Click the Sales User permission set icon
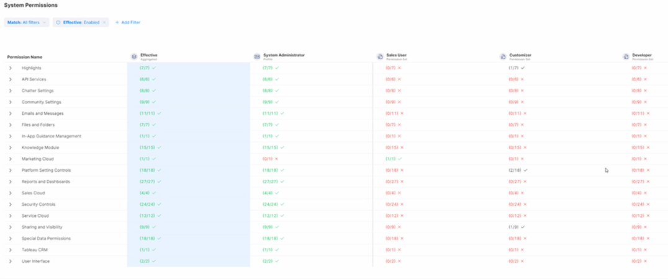The height and width of the screenshot is (279, 668). click(380, 56)
